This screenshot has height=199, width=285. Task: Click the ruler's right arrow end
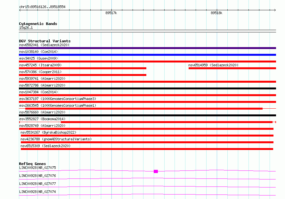click(x=275, y=10)
